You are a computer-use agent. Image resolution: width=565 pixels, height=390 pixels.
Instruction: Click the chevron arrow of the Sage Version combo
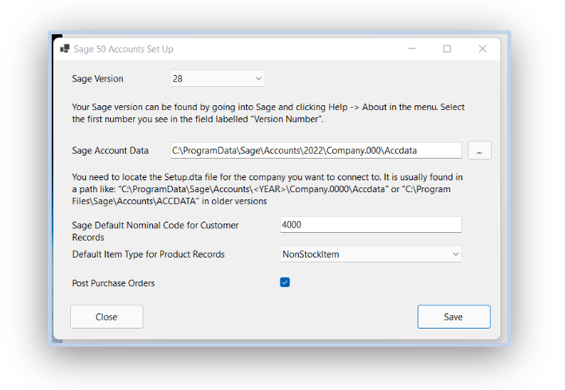258,79
